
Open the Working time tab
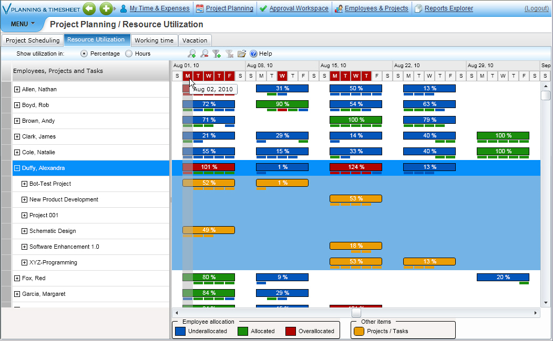click(154, 40)
